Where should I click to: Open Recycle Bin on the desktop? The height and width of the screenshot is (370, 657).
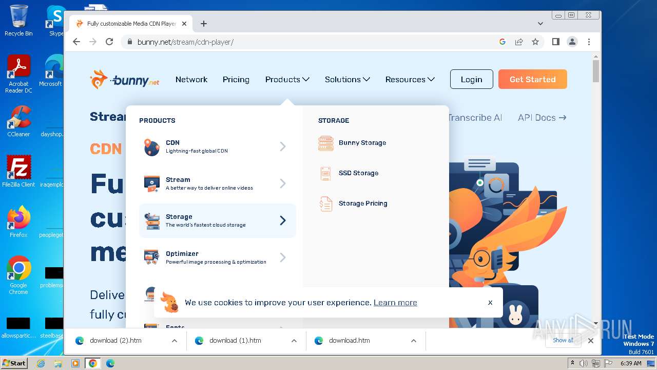(18, 21)
